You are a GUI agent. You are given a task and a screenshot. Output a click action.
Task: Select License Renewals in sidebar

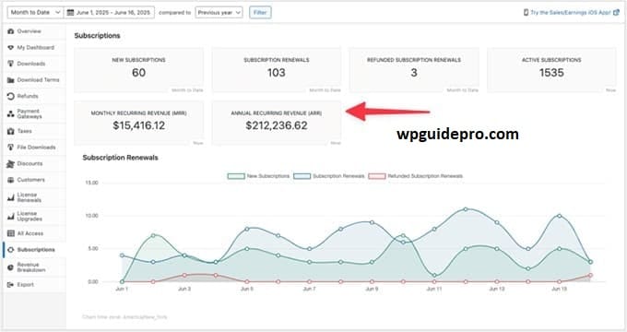[30, 197]
